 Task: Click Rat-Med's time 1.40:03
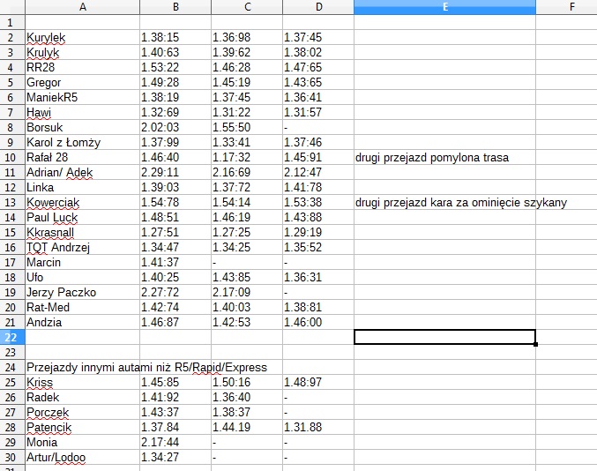247,307
